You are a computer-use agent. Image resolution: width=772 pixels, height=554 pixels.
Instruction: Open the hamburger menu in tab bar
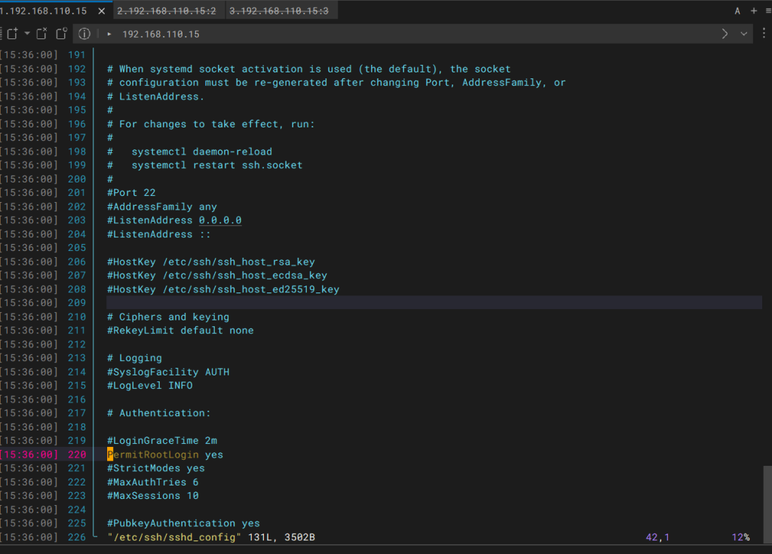tap(767, 11)
